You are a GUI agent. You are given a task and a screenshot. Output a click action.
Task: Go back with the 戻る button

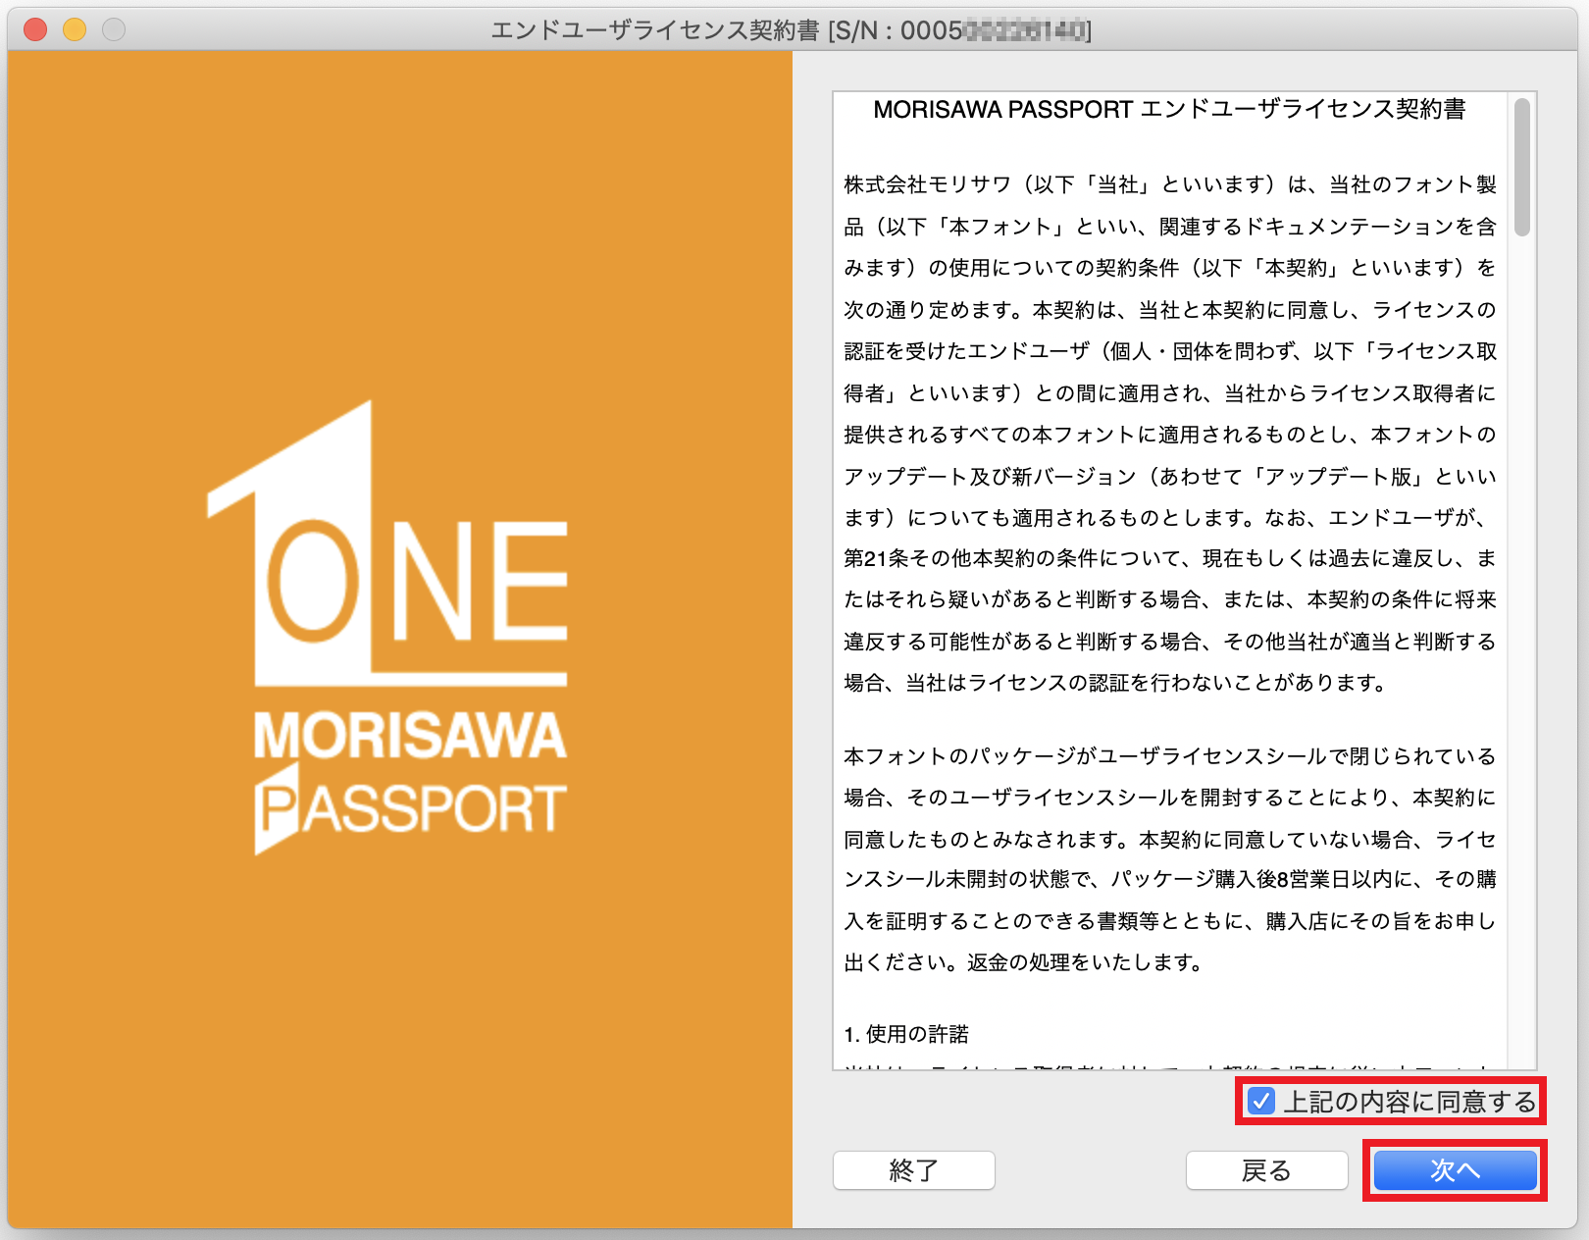pyautogui.click(x=1266, y=1170)
